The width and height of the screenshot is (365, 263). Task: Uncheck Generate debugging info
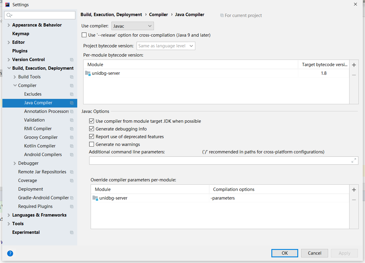coord(92,129)
